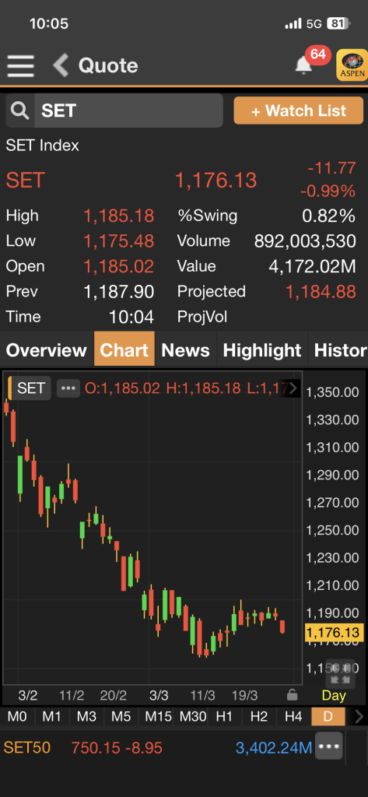
Task: Open the SET50 ticker more-options button
Action: [x=328, y=746]
